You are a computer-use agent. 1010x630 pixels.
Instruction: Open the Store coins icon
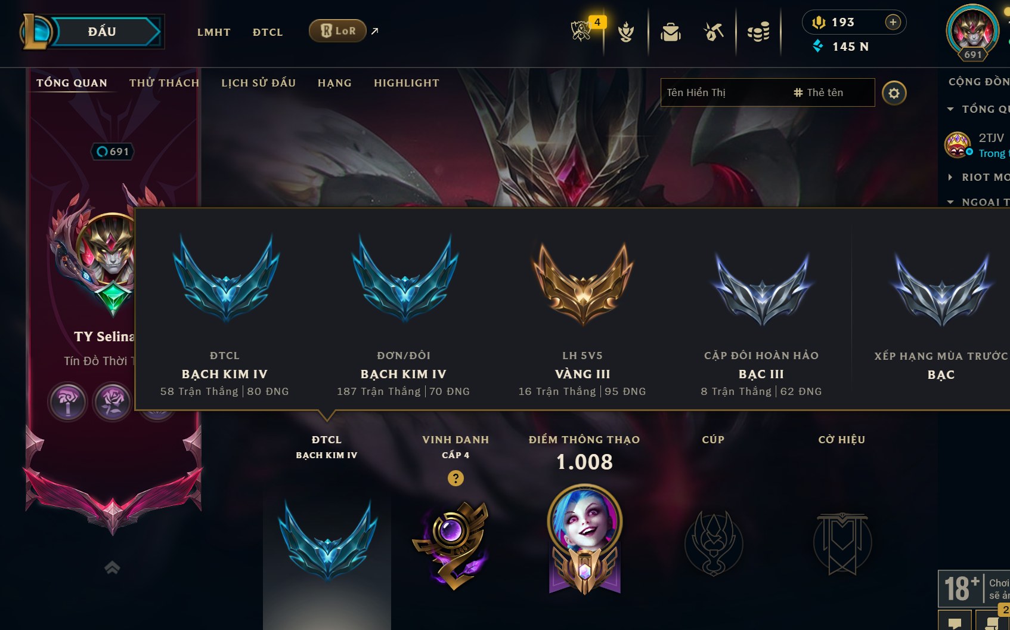pyautogui.click(x=758, y=32)
